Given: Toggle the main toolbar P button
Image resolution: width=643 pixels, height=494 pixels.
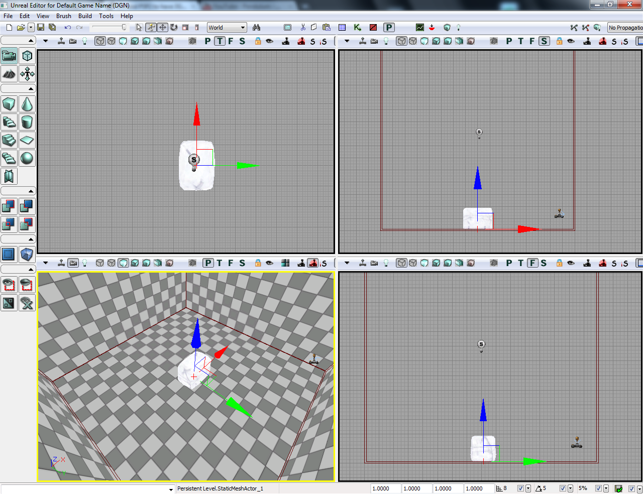Looking at the screenshot, I should 389,28.
